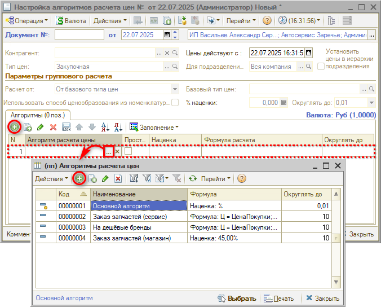Click the red delete row icon in the Алгоритмы toolbar
Image resolution: width=381 pixels, height=307 pixels.
pos(53,127)
